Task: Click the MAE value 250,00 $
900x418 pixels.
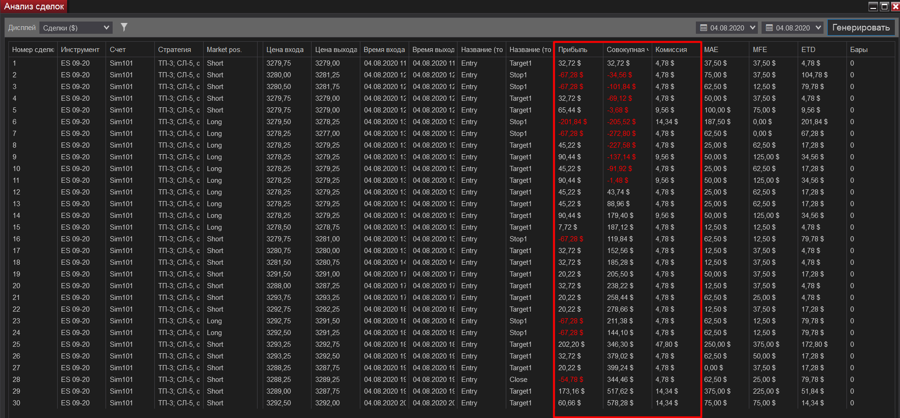Action: (717, 344)
